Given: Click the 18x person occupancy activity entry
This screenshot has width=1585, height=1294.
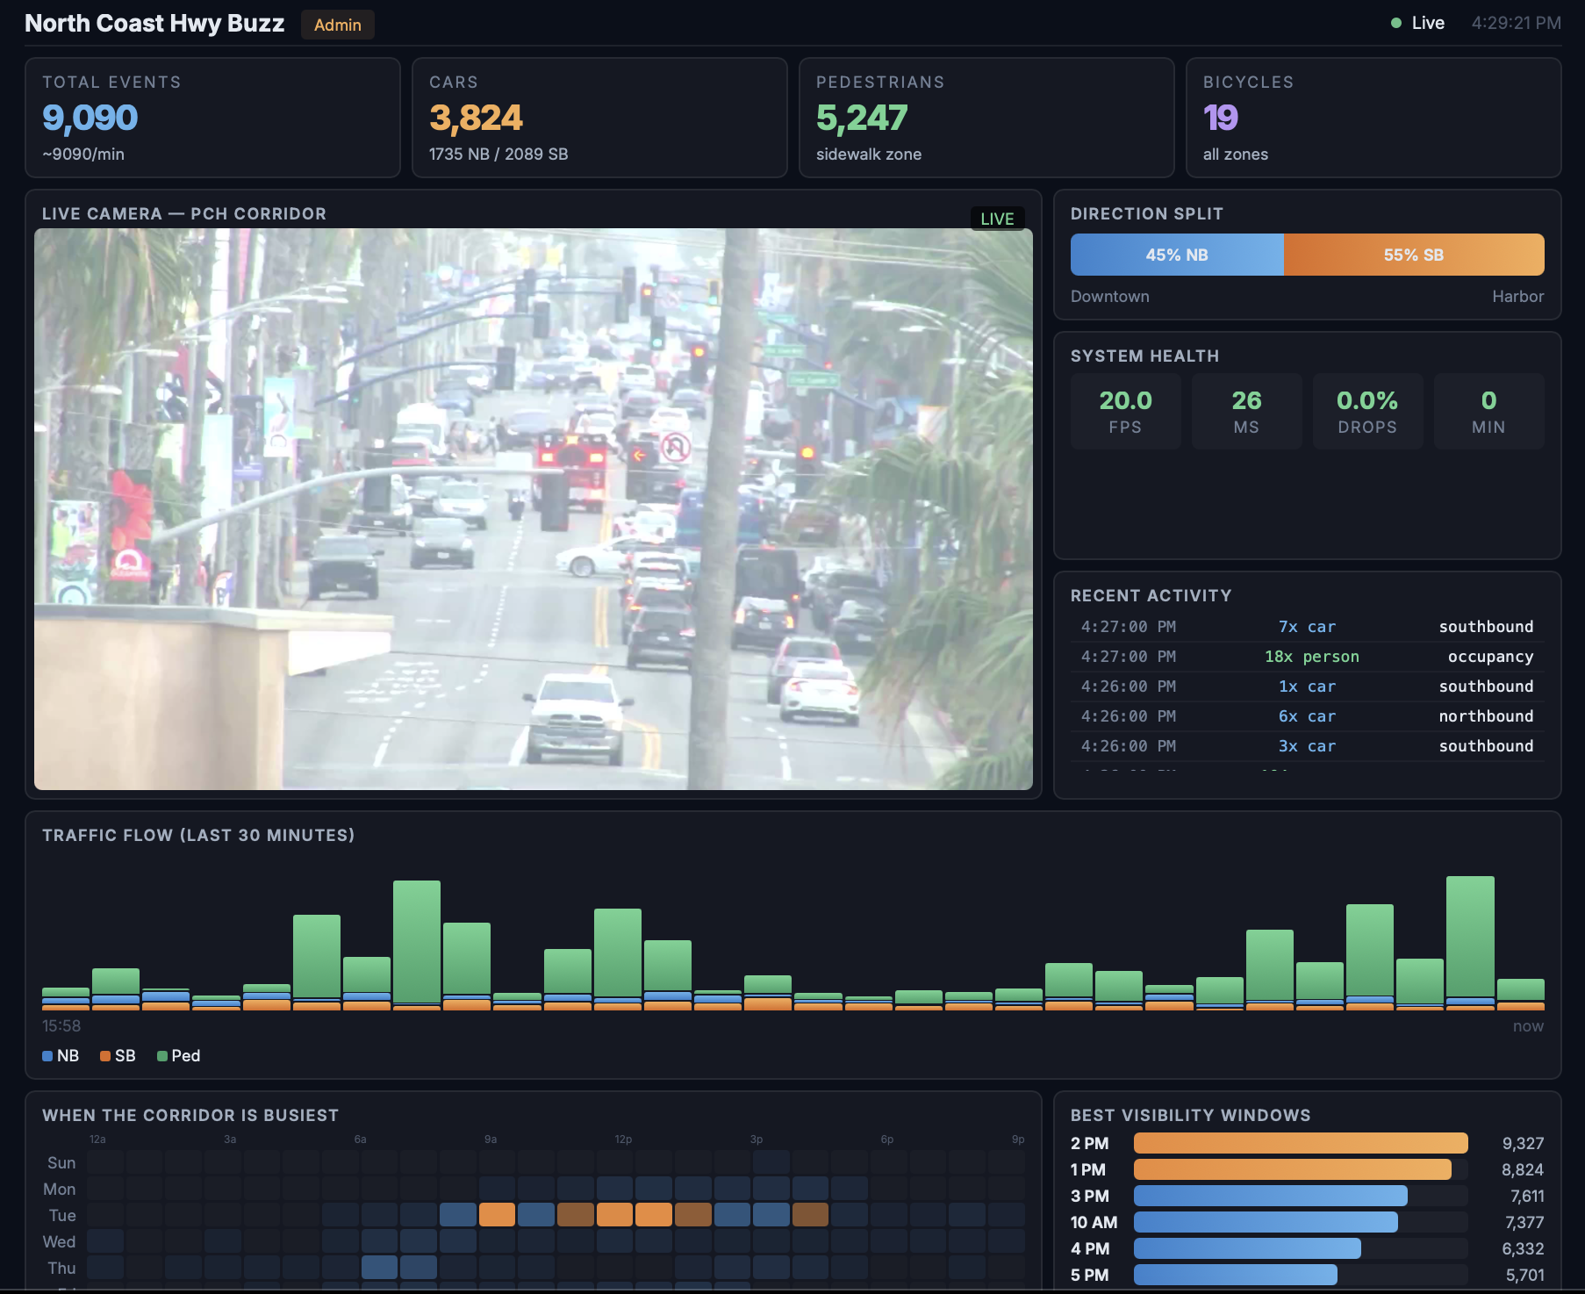Looking at the screenshot, I should click(x=1308, y=656).
